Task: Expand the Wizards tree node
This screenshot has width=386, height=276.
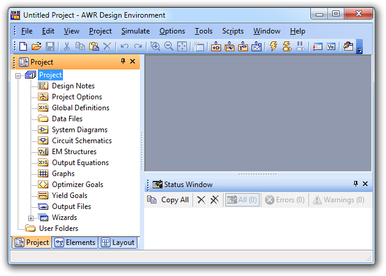Action: tap(31, 218)
